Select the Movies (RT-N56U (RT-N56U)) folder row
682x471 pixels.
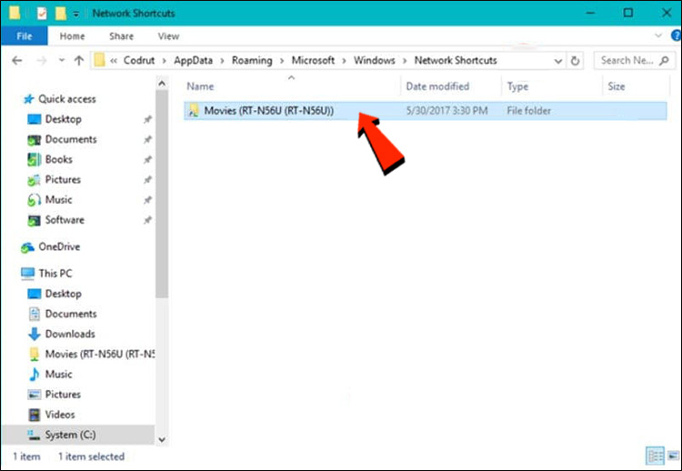(x=426, y=110)
